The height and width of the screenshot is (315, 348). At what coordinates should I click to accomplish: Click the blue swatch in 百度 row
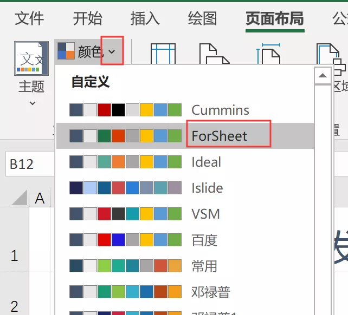[118, 240]
